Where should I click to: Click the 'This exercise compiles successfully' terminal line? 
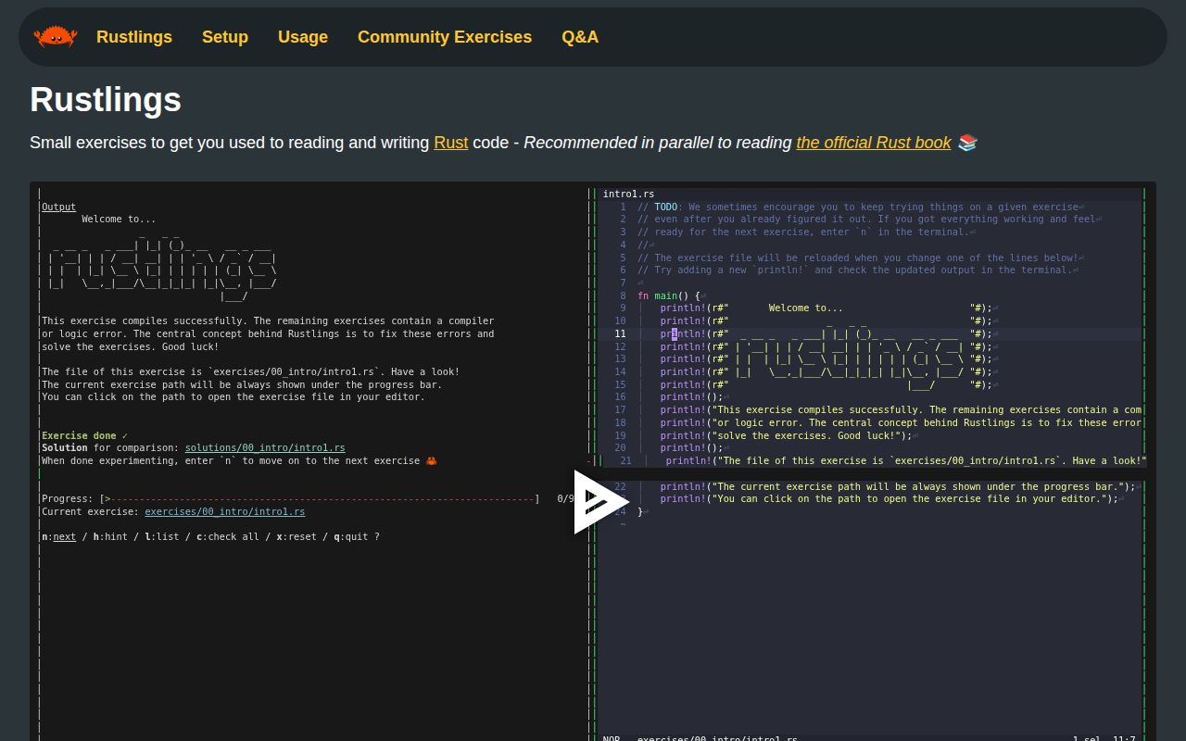(x=268, y=320)
